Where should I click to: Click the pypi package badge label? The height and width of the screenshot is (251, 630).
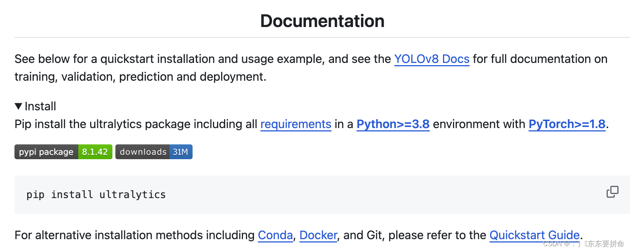[x=46, y=152]
